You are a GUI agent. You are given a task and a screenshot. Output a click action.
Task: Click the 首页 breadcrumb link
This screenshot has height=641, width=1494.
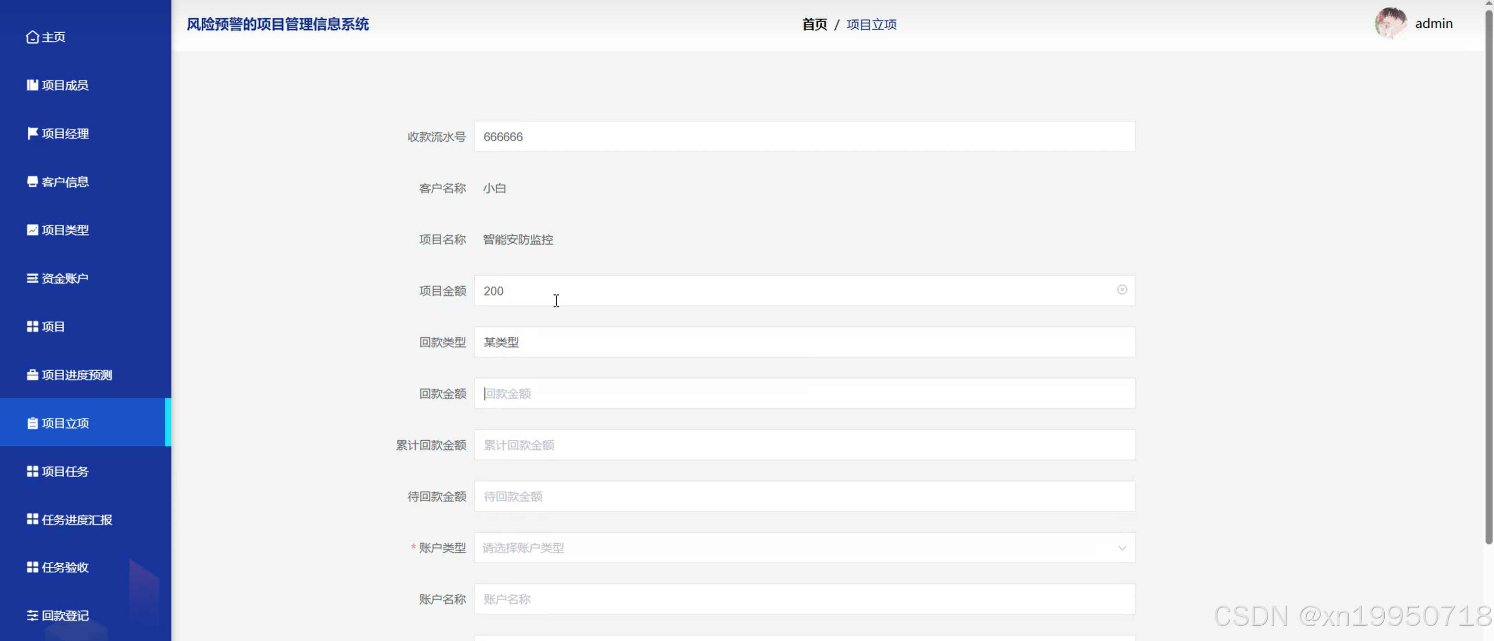pyautogui.click(x=814, y=24)
